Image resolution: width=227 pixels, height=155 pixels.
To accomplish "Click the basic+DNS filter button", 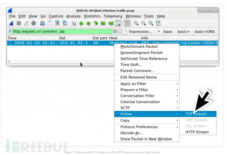I will tap(204, 32).
